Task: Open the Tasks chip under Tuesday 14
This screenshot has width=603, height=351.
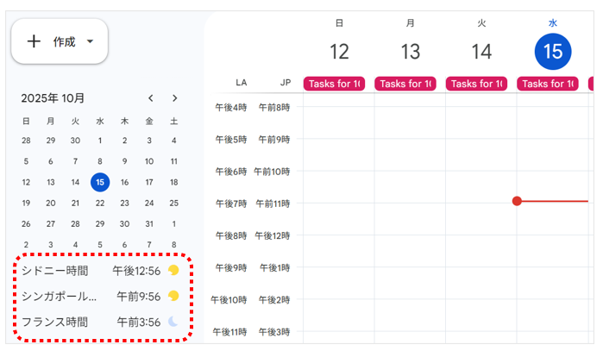Action: tap(476, 84)
